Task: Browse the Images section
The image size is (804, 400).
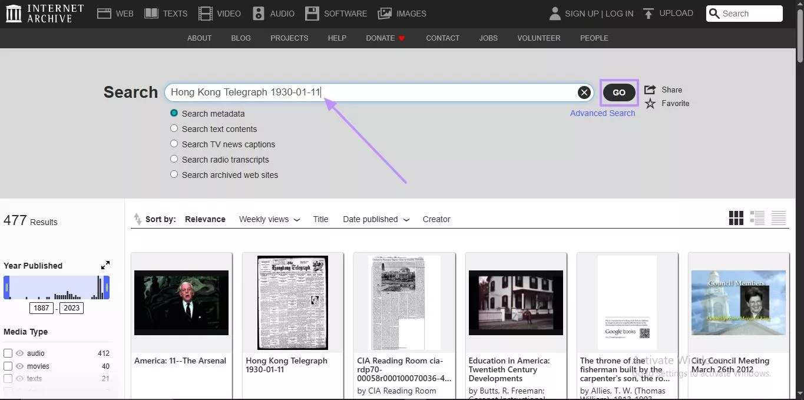Action: click(402, 13)
